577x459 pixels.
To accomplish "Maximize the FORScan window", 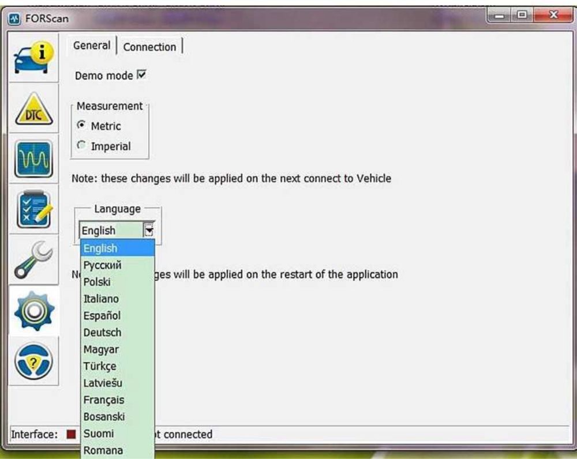I will [x=522, y=16].
